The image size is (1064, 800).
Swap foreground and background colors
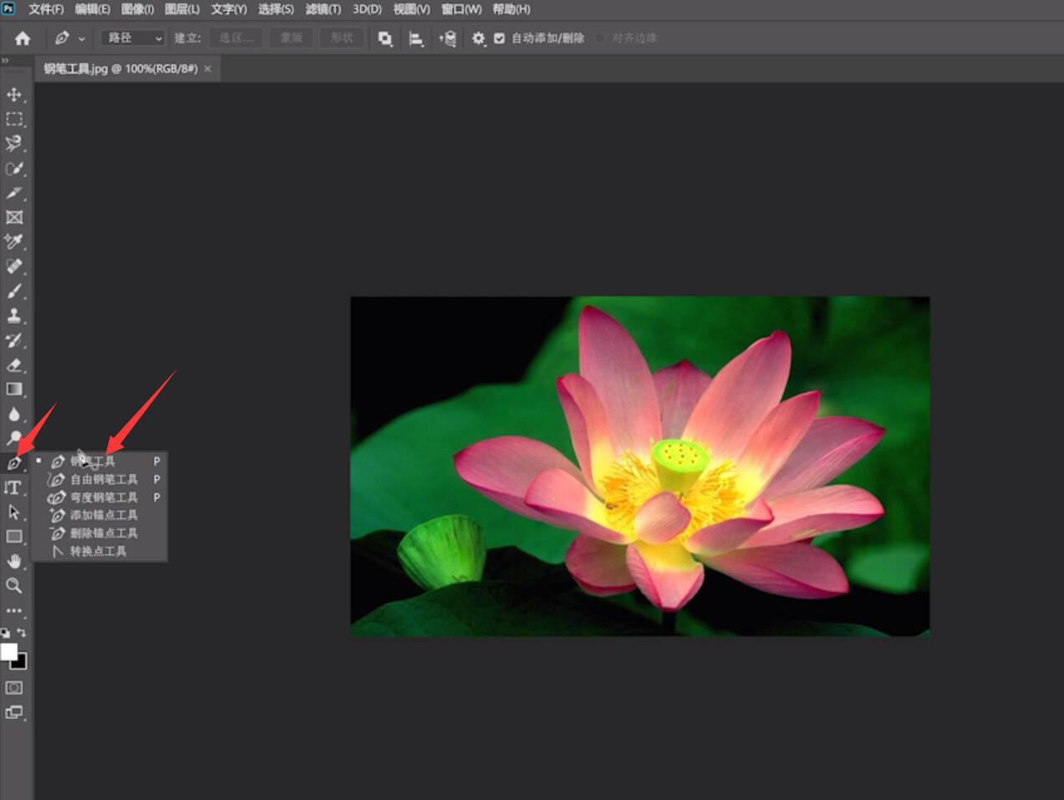coord(22,633)
